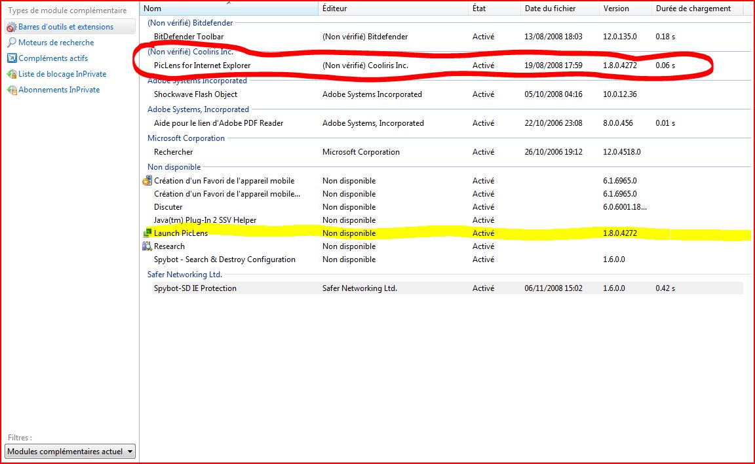Click version 1.6.0.0 in Spybot-SD IE Protection row
The width and height of the screenshot is (755, 464).
click(x=614, y=288)
